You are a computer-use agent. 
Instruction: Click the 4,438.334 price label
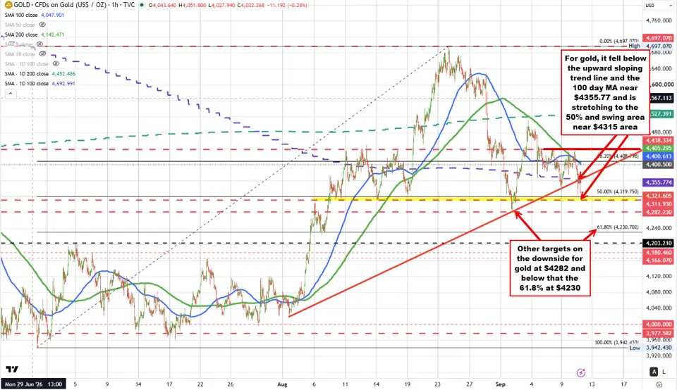(x=658, y=141)
